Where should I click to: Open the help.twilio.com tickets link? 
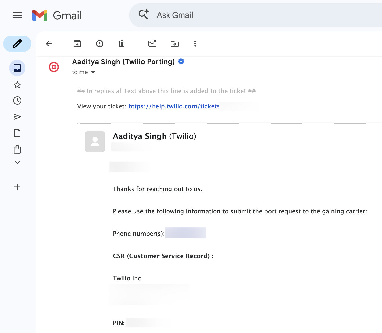174,106
